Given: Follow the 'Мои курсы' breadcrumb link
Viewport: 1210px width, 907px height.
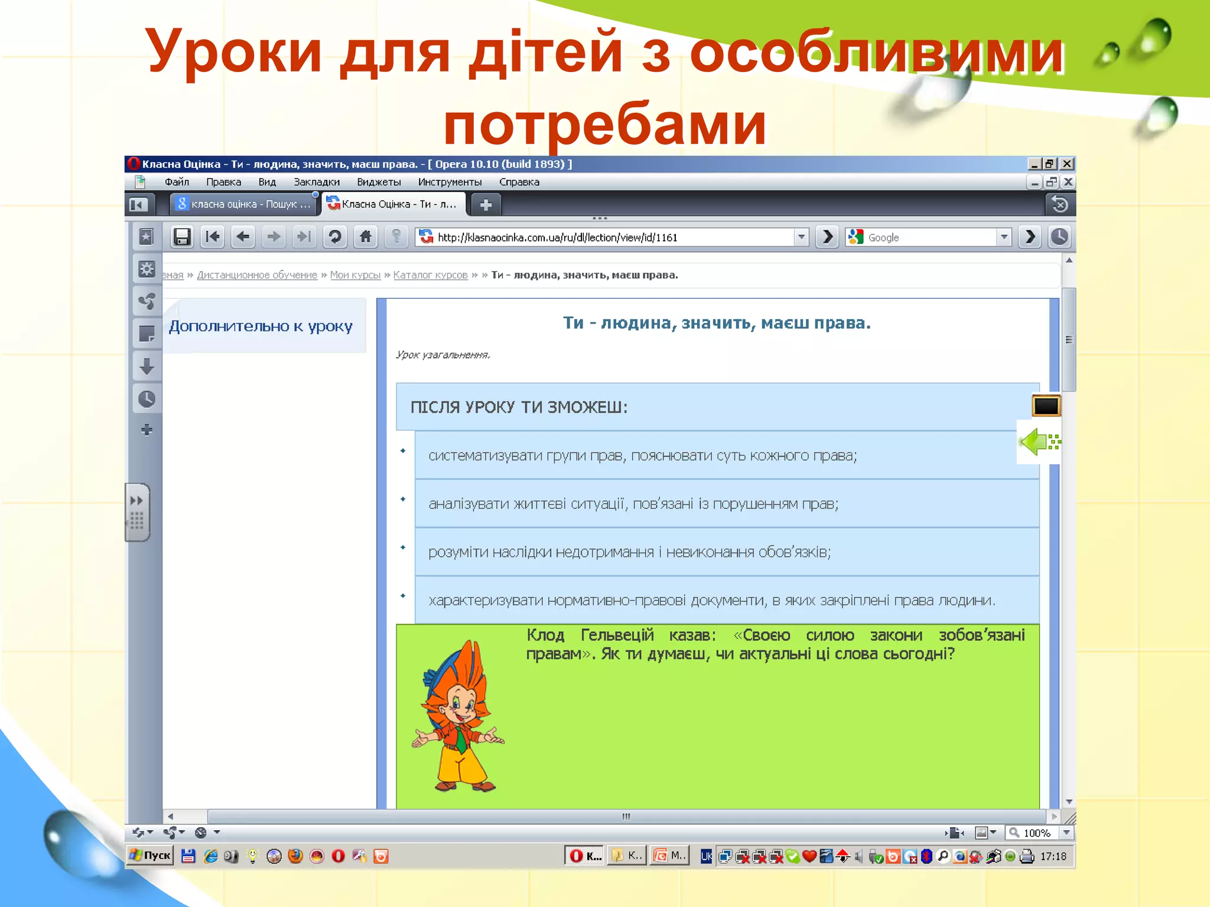Looking at the screenshot, I should click(355, 275).
